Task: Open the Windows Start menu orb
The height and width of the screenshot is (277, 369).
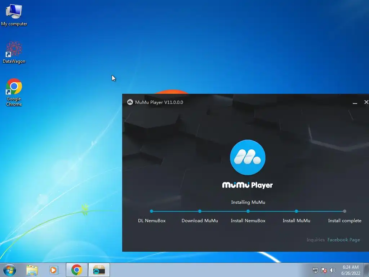Action: click(10, 270)
